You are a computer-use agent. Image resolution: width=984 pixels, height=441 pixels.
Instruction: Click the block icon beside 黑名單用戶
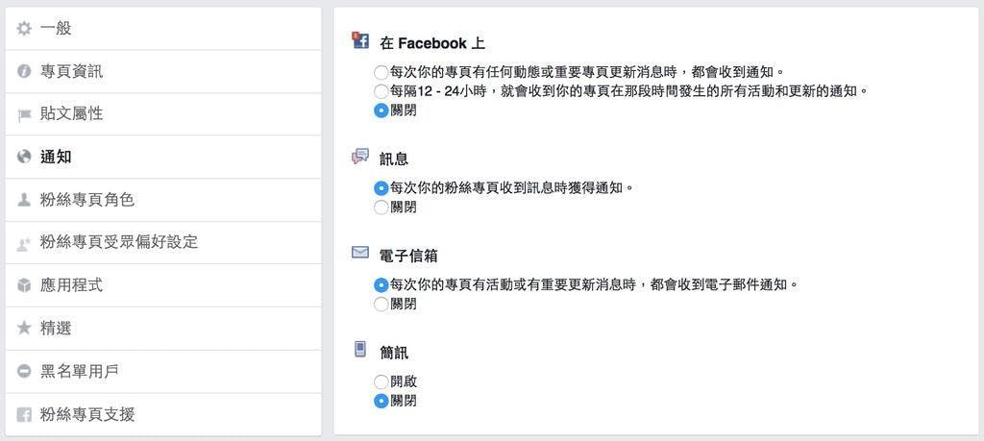click(24, 371)
